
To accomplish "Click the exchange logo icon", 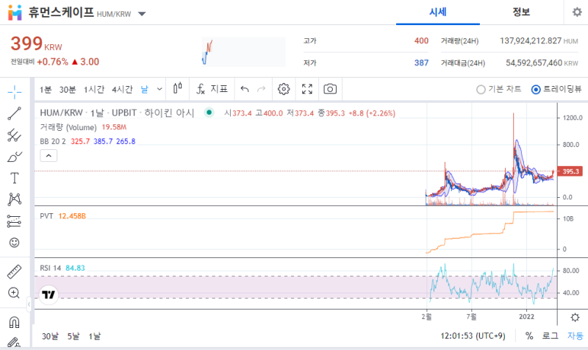I will point(15,12).
